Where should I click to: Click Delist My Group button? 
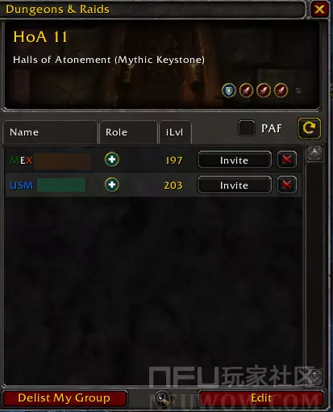[64, 398]
